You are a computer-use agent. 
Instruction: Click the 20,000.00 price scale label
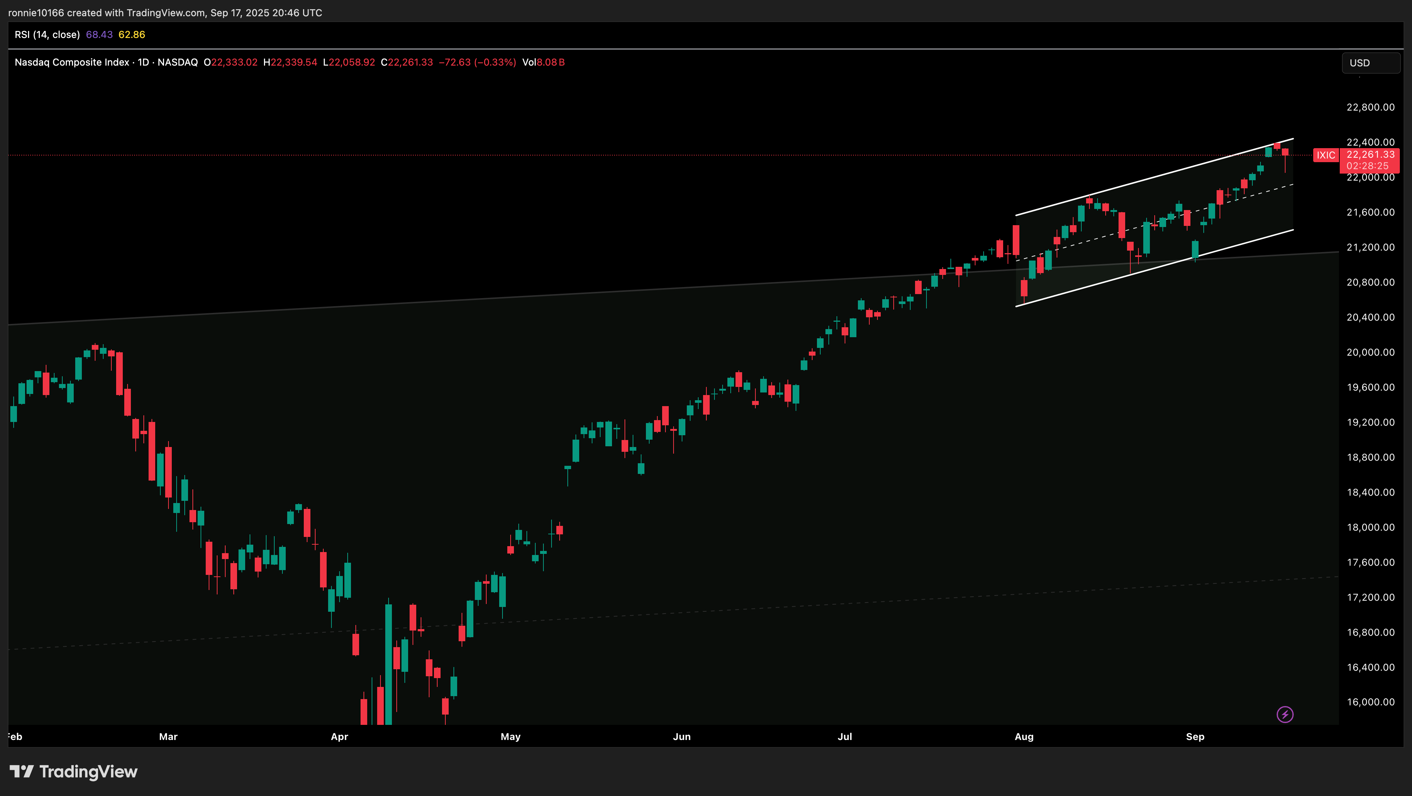point(1370,352)
